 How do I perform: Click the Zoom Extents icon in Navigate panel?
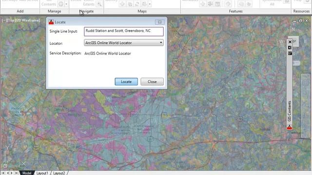tap(99, 4)
